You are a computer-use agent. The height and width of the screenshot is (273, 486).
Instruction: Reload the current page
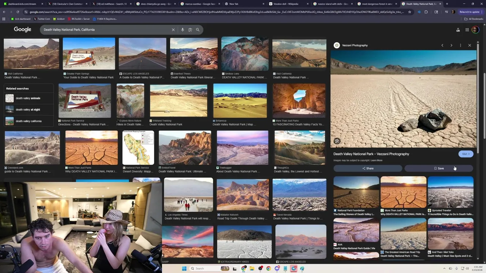pyautogui.click(x=17, y=12)
